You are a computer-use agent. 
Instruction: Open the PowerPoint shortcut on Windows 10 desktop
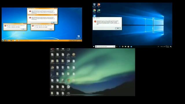pyautogui.click(x=99, y=5)
